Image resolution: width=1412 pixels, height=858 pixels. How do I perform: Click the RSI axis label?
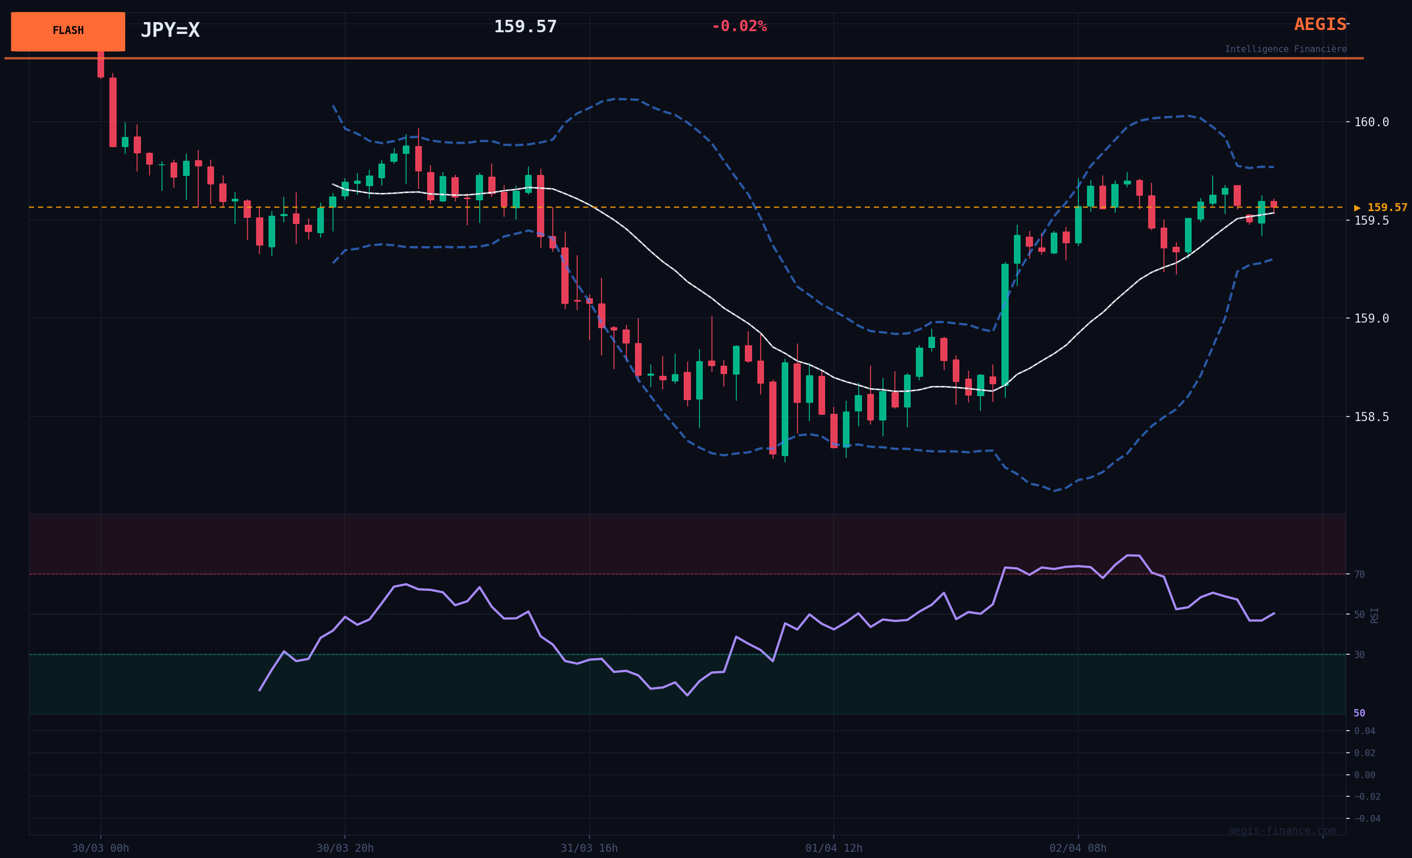pos(1375,615)
